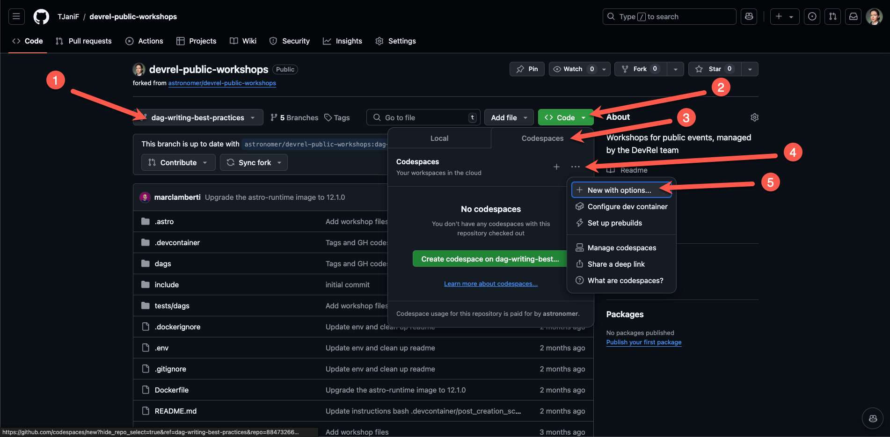Open the Wiki tab
Viewport: 890px width, 437px height.
pos(243,41)
